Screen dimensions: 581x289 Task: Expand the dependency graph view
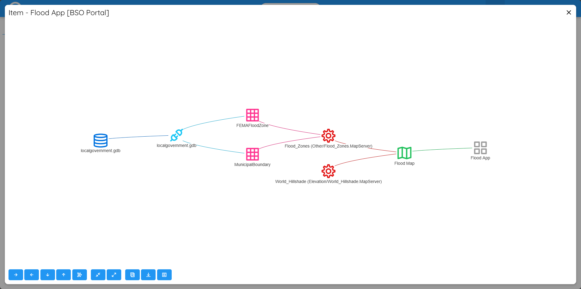(114, 275)
